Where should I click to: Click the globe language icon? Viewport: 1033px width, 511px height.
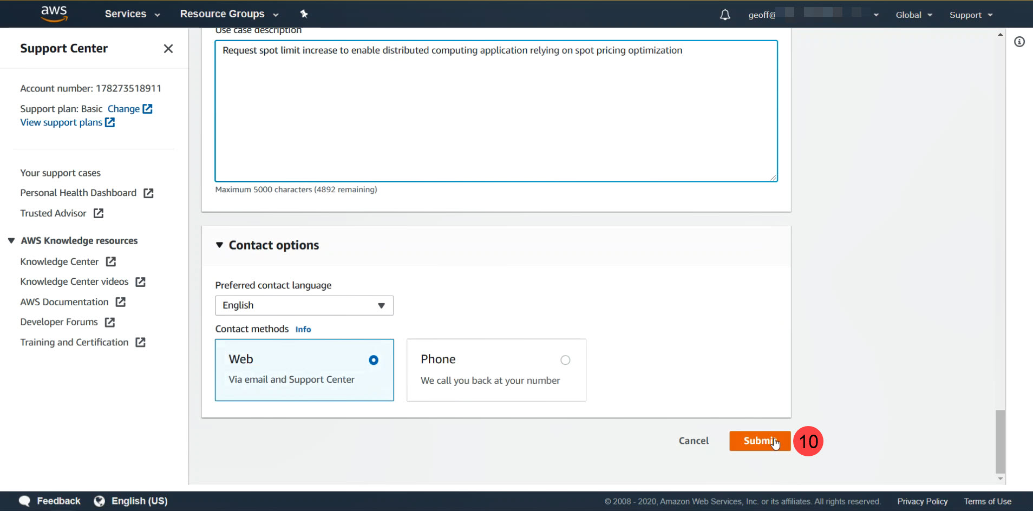[99, 501]
